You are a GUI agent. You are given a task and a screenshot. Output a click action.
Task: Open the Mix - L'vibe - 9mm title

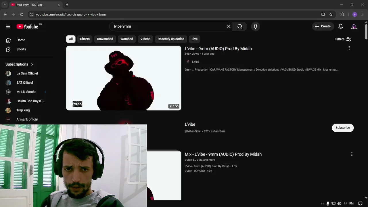point(223,154)
